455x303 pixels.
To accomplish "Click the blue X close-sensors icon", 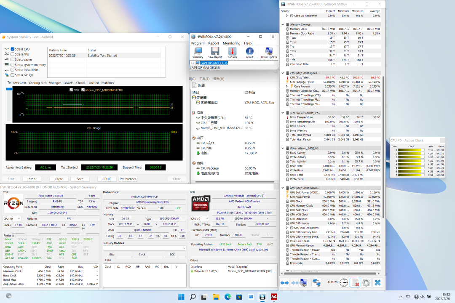I will click(377, 282).
